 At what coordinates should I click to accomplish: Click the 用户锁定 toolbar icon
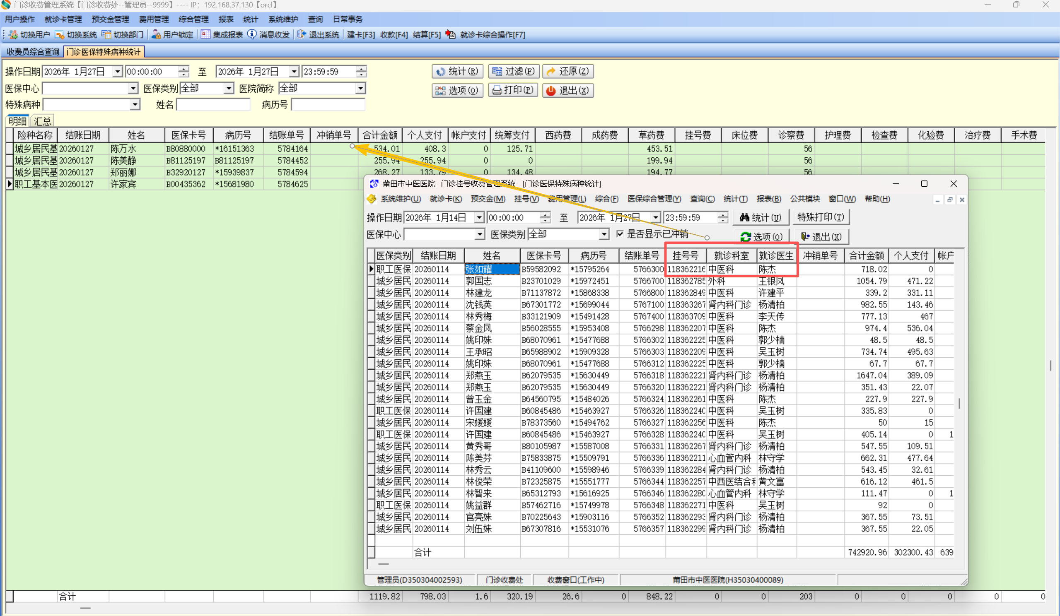click(x=157, y=34)
